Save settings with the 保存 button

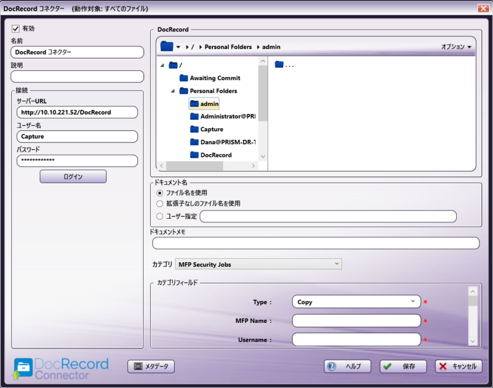403,366
